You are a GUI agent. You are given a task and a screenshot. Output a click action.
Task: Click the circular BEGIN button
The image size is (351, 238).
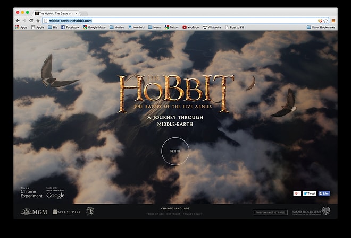[175, 151]
